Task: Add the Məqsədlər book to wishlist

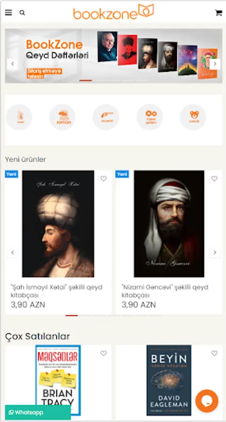Action: click(x=104, y=354)
